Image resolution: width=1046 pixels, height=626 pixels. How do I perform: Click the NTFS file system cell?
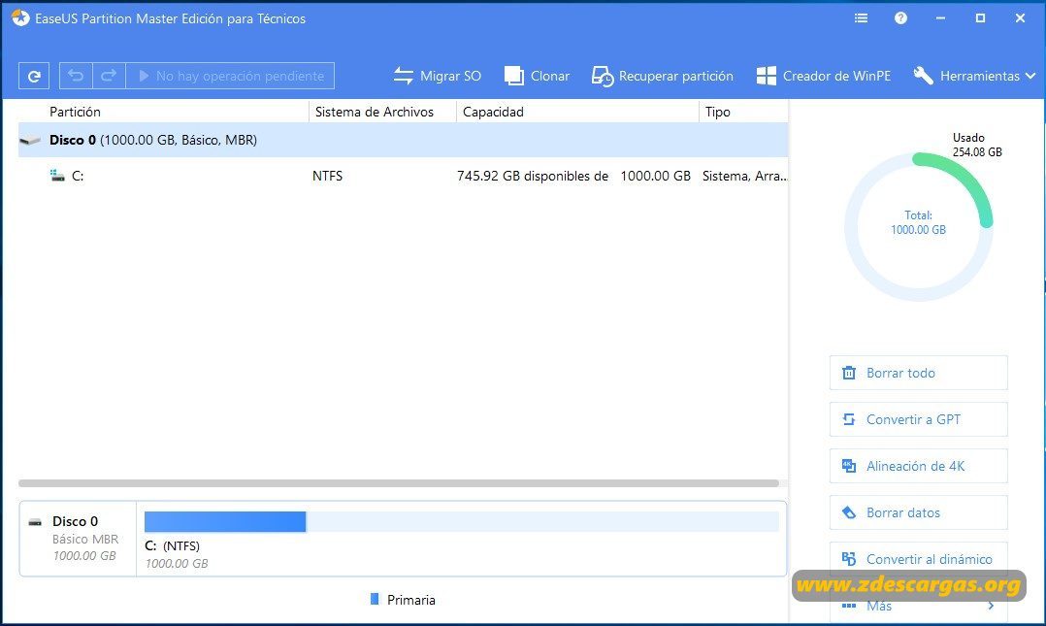[328, 177]
